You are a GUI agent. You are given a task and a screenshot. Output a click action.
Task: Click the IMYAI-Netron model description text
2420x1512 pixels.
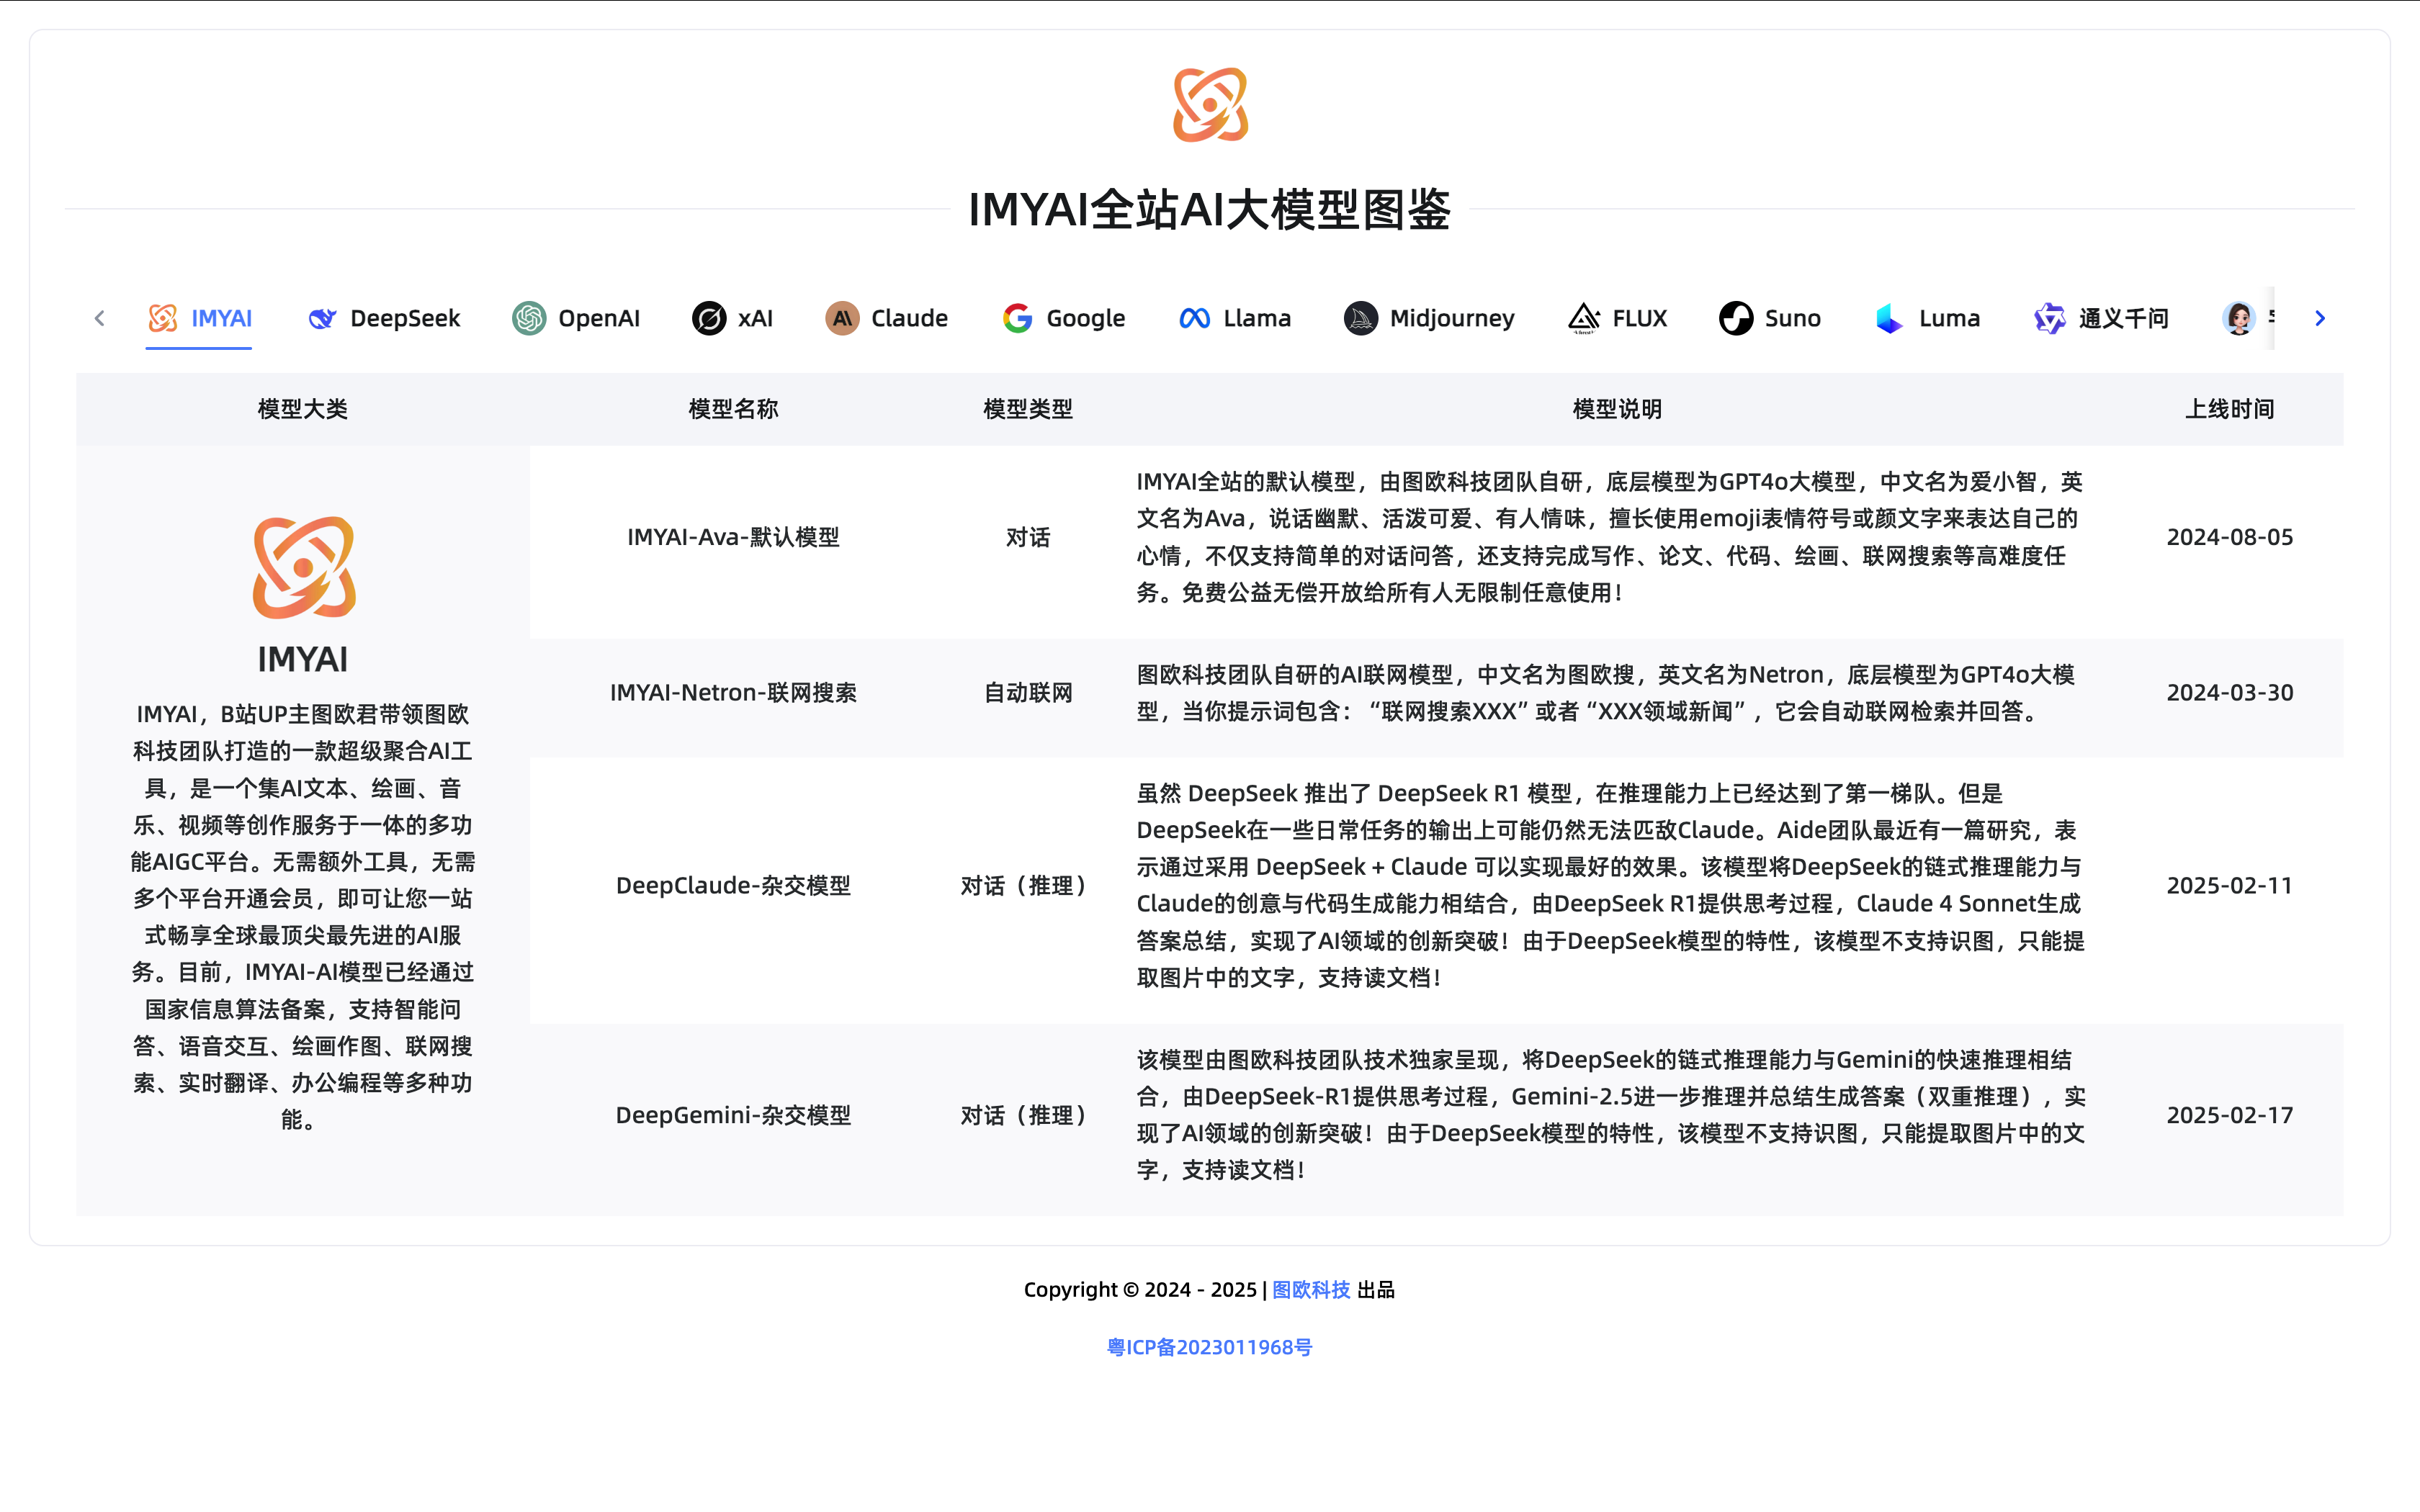(1606, 692)
